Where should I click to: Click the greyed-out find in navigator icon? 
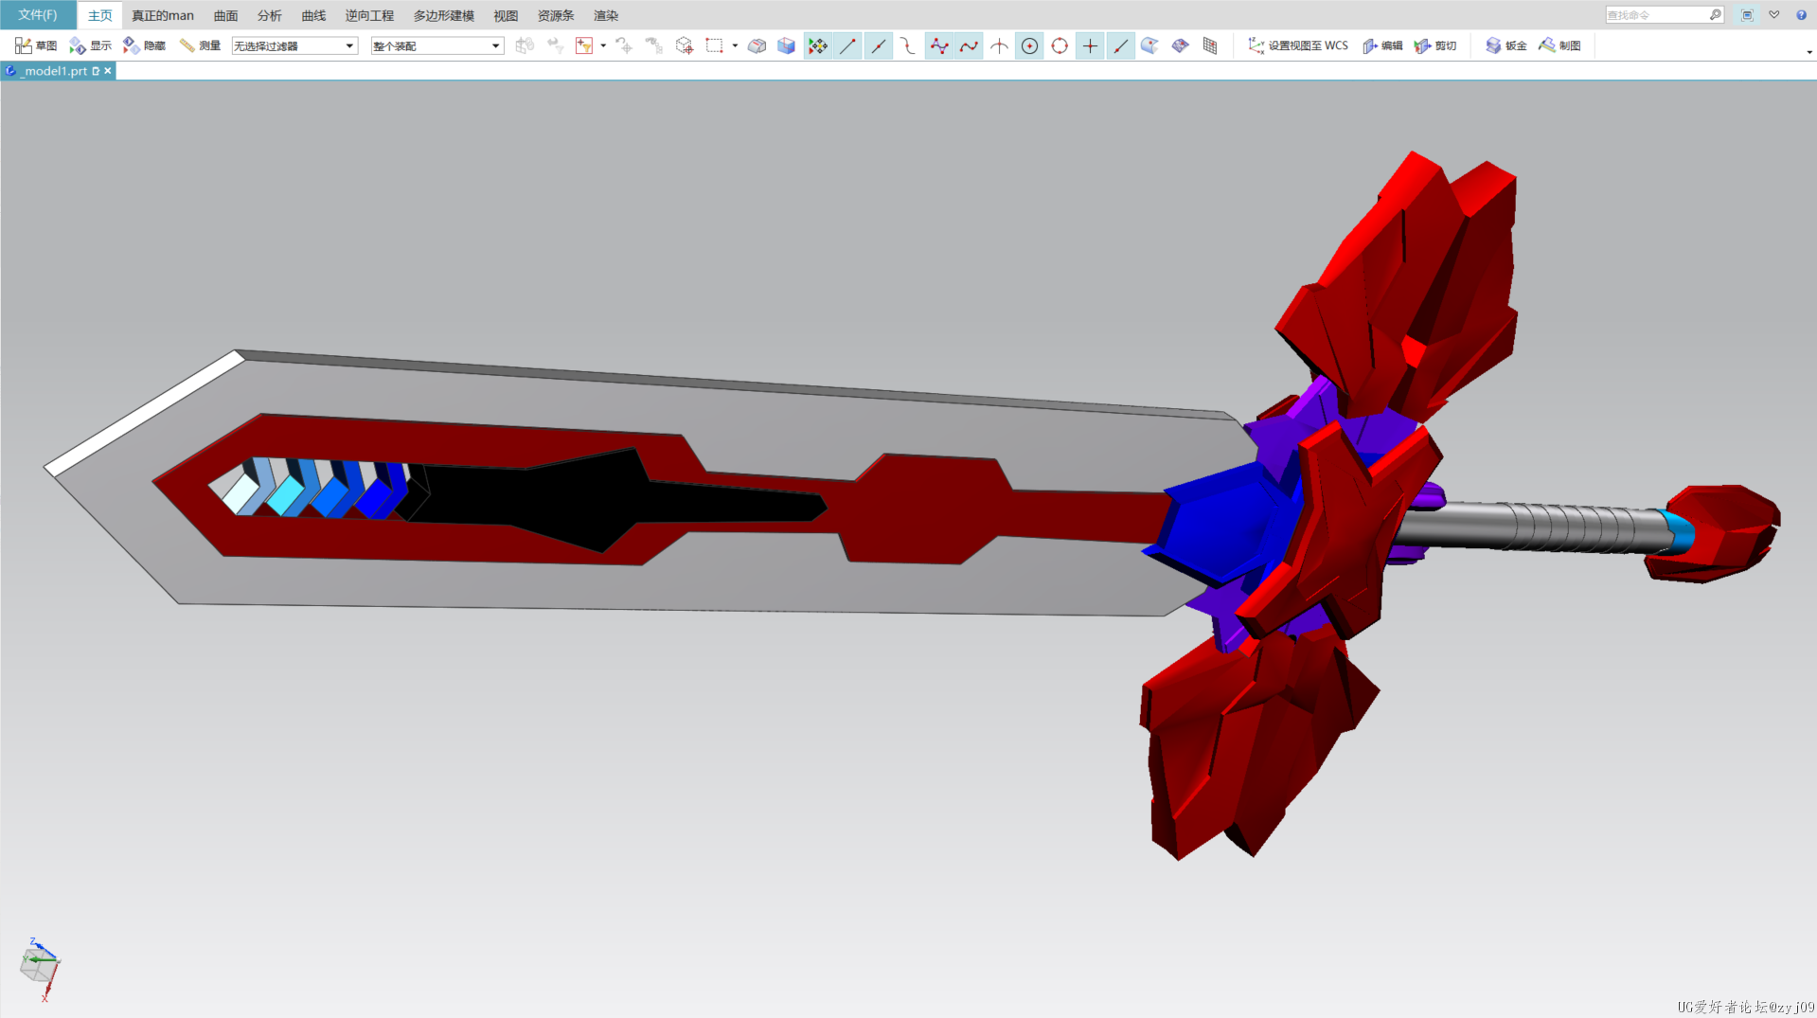pos(525,45)
